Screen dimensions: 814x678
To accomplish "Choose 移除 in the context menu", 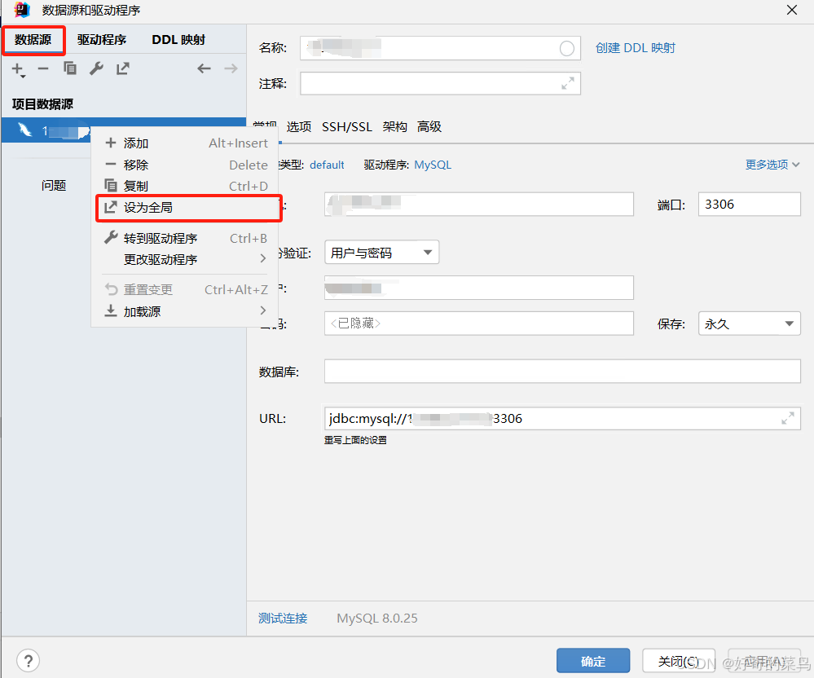I will (185, 165).
